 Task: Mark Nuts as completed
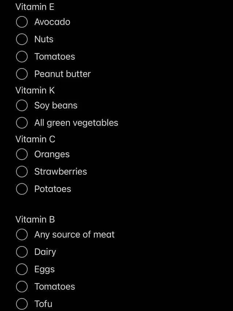[x=22, y=39]
